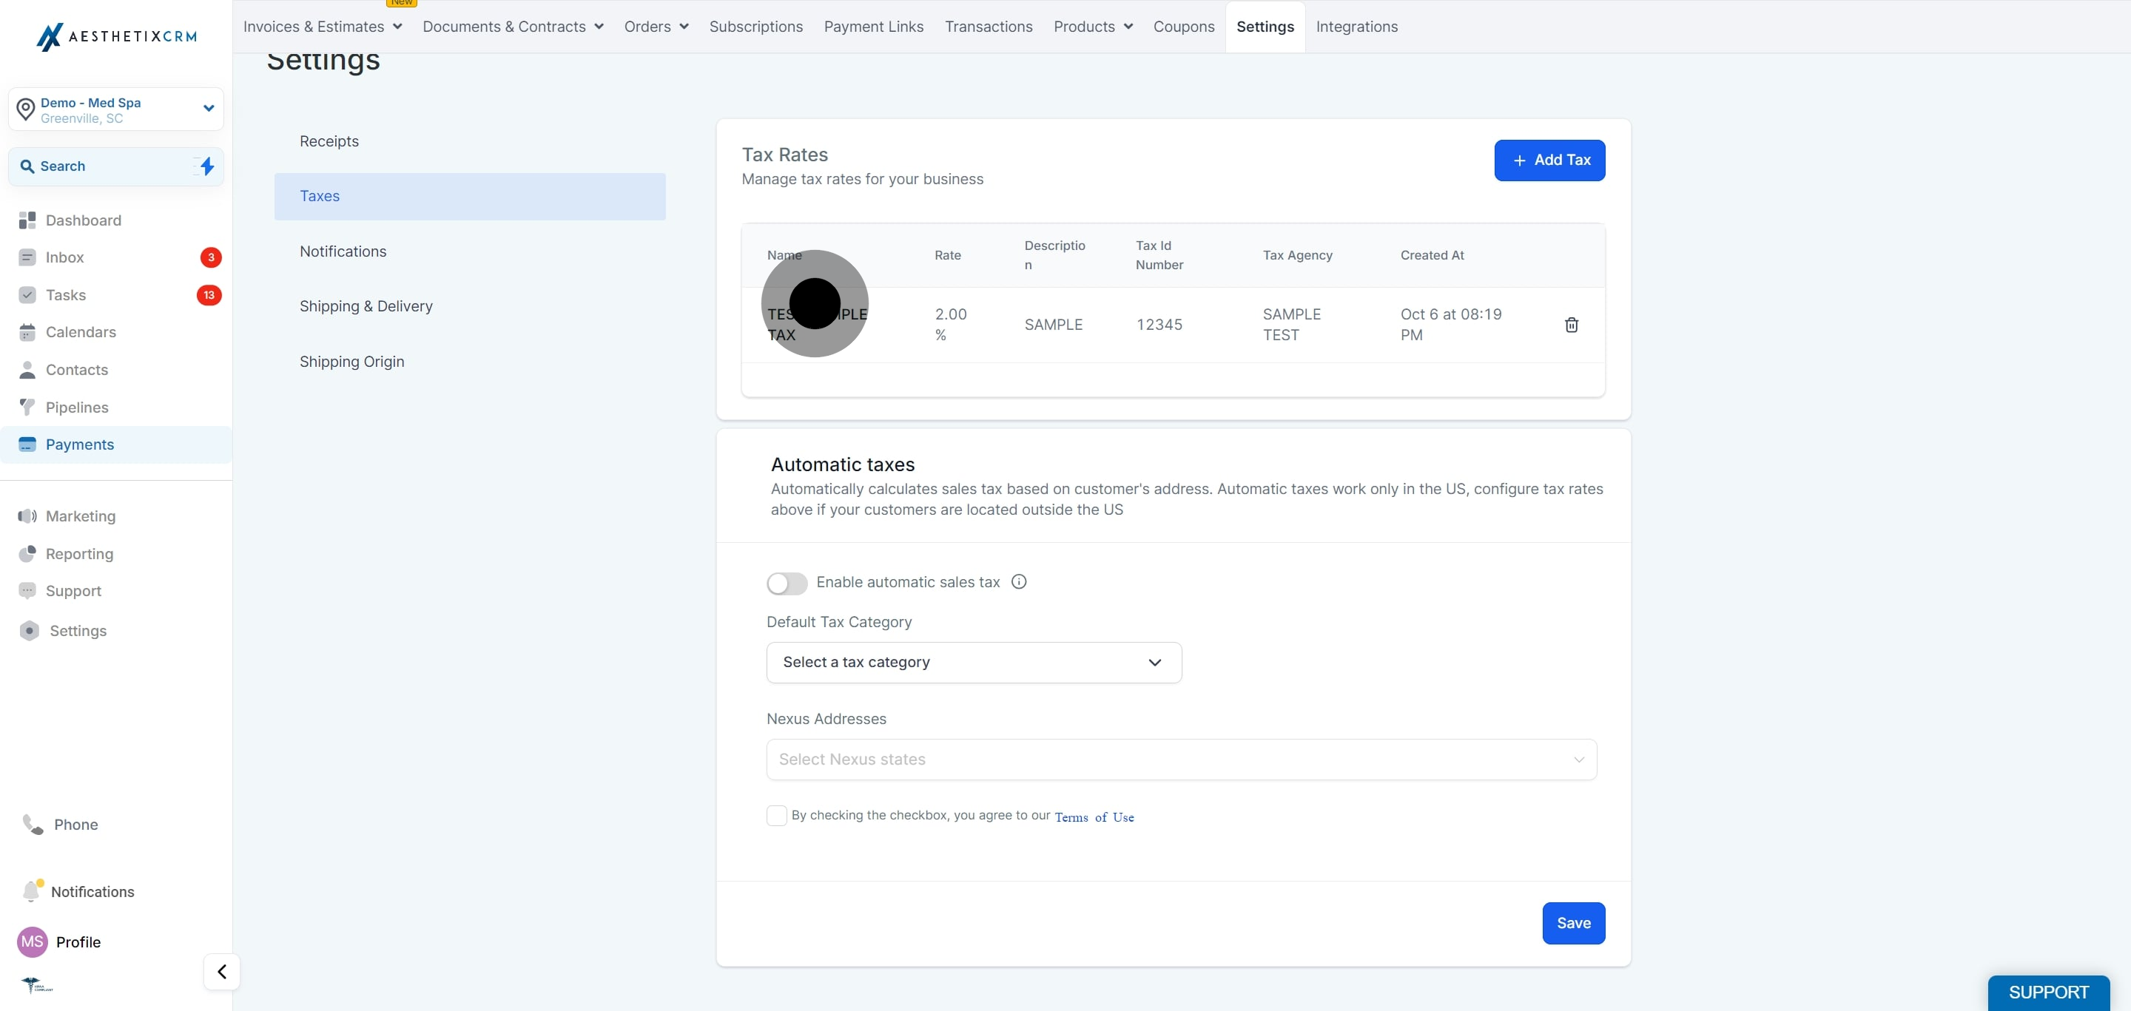Open the Dashboard sidebar icon
This screenshot has width=2131, height=1011.
[27, 220]
